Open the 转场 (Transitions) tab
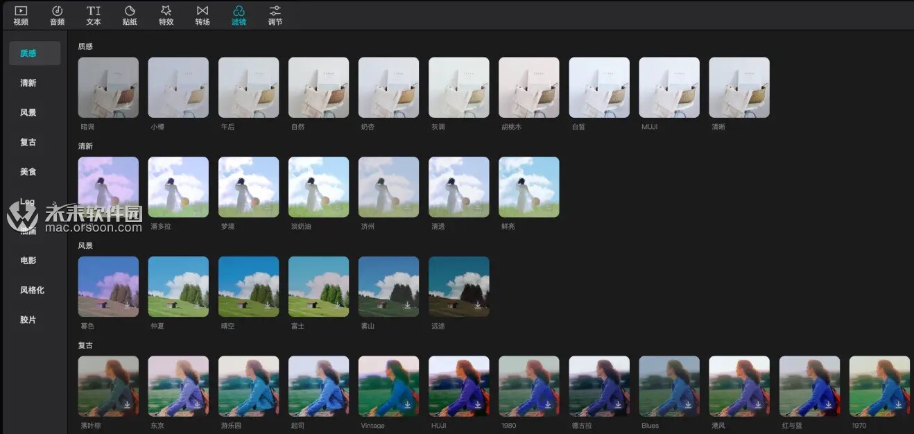 [x=202, y=15]
